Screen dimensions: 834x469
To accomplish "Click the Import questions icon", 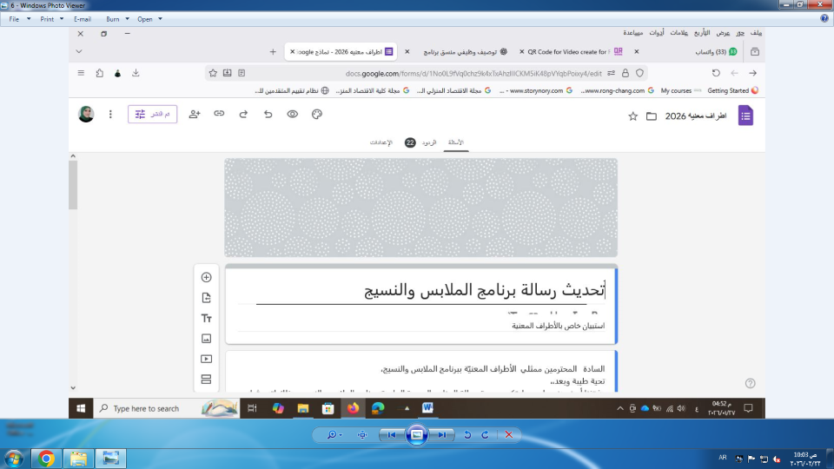I will (206, 298).
